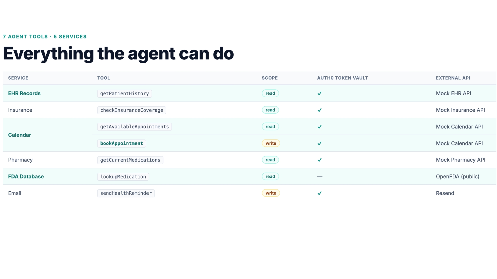Click the checkmark in the getPatientHistory row

(x=319, y=94)
